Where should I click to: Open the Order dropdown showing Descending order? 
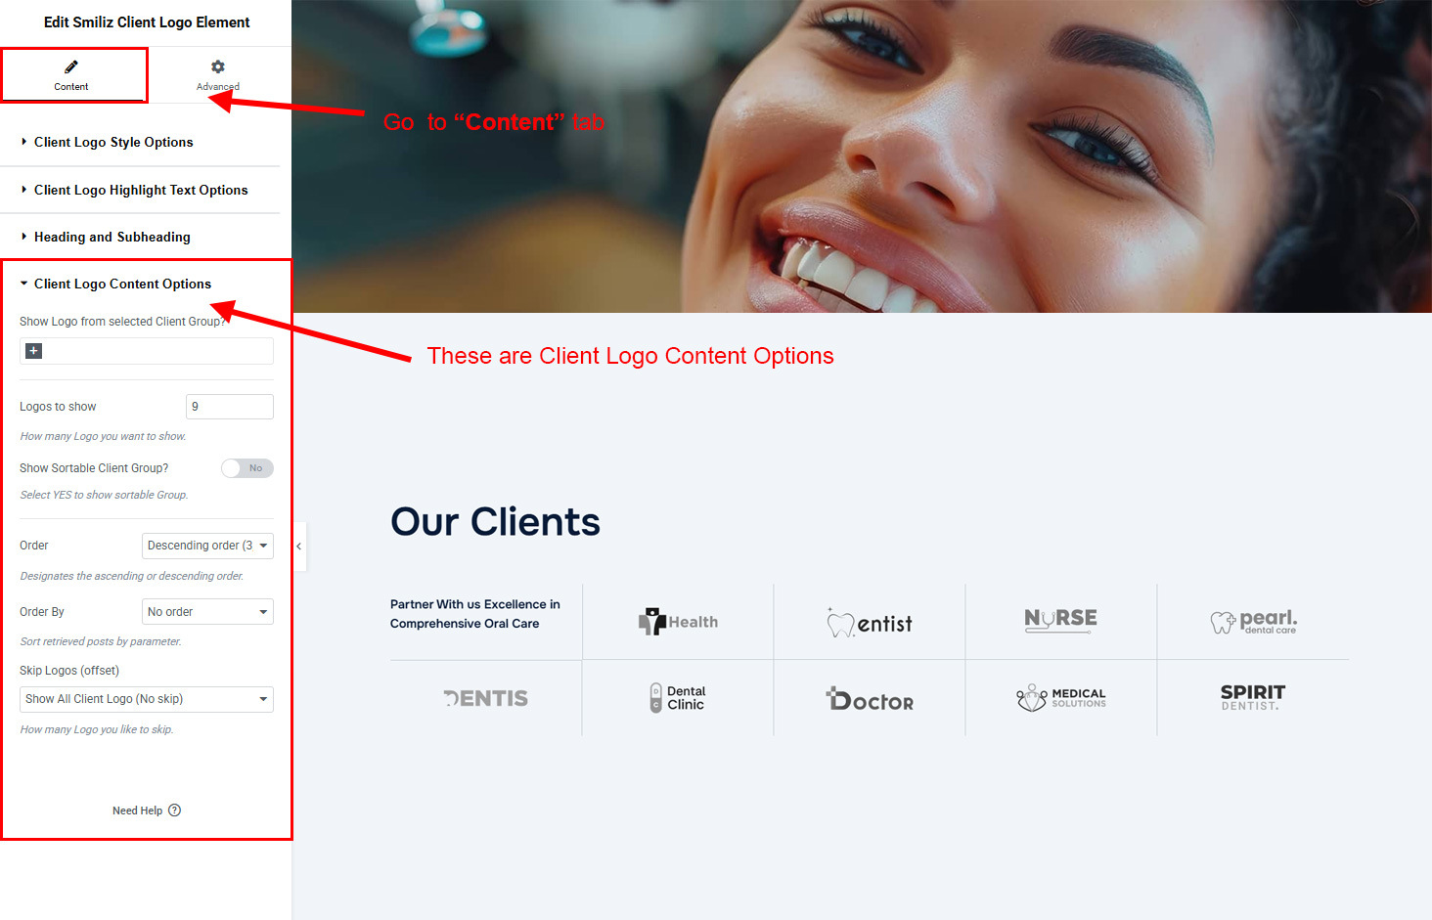[207, 546]
